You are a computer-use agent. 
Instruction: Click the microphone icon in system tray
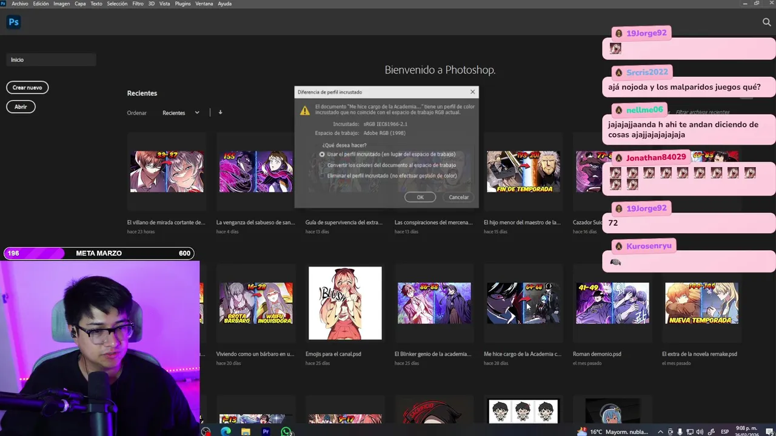(680, 432)
